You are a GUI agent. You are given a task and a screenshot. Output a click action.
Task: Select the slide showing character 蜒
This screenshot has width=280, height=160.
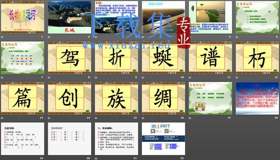[x=163, y=58]
